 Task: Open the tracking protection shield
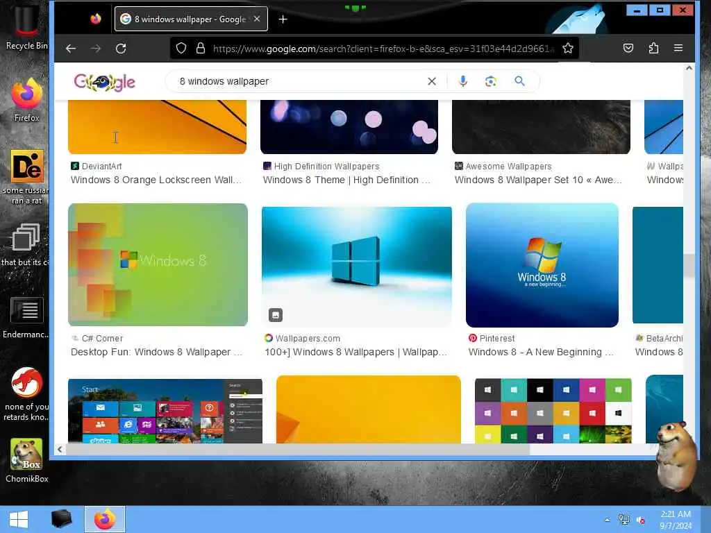coord(181,48)
